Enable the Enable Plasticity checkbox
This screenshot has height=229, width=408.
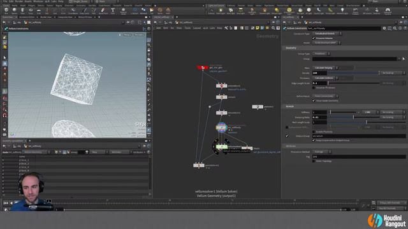coord(314,132)
